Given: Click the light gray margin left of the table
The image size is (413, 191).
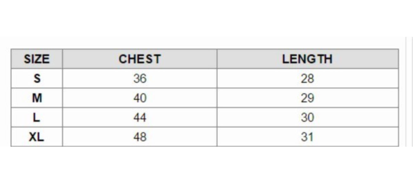Looking at the screenshot, I should point(5,94).
